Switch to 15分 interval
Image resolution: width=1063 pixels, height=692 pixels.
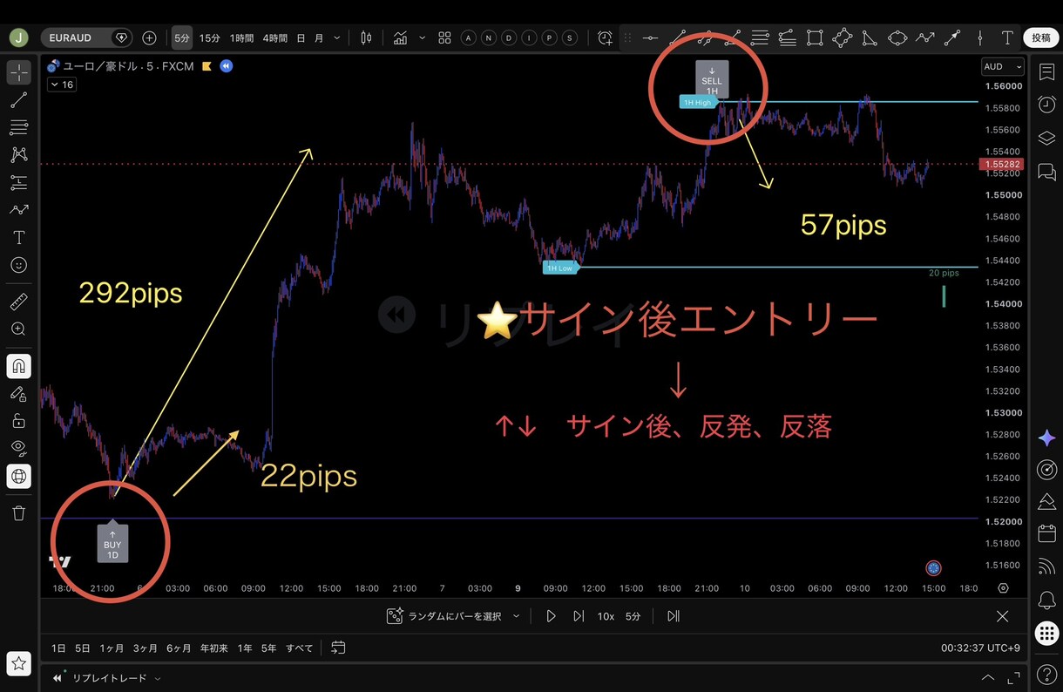point(209,37)
